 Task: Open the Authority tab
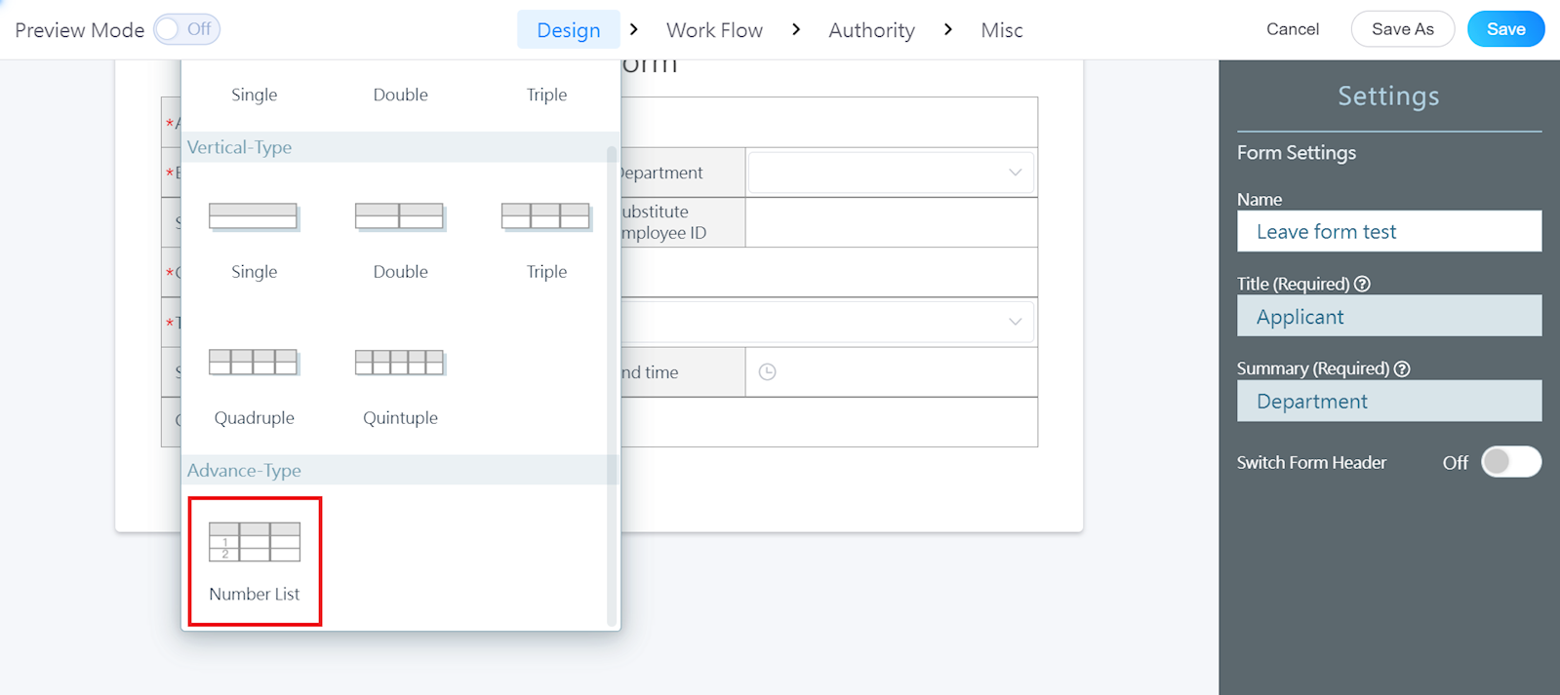click(x=871, y=30)
